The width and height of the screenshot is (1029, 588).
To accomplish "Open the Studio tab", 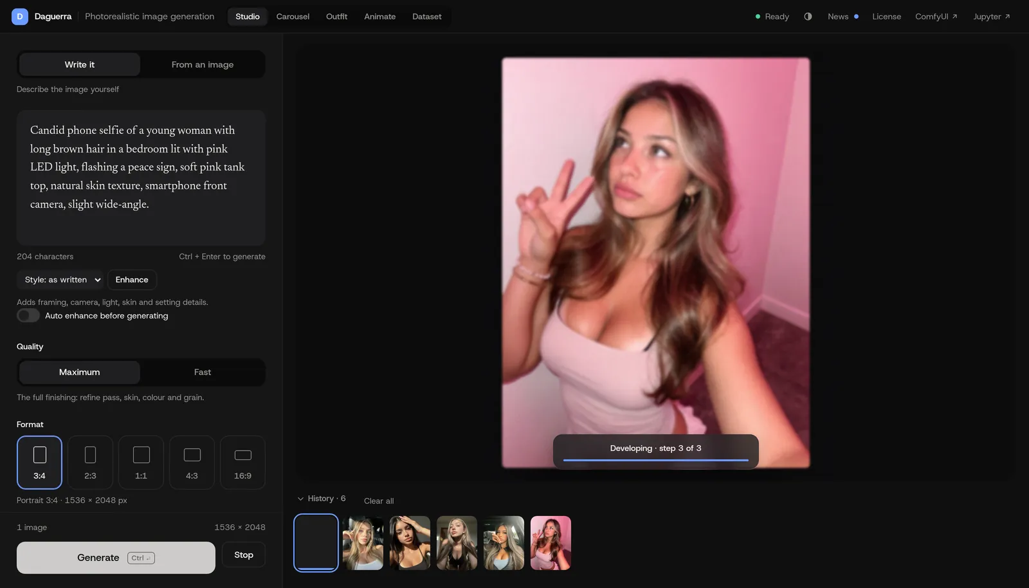I will pyautogui.click(x=247, y=16).
